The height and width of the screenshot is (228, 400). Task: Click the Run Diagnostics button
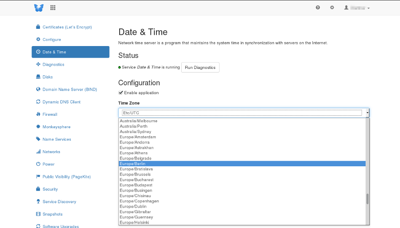(x=200, y=67)
